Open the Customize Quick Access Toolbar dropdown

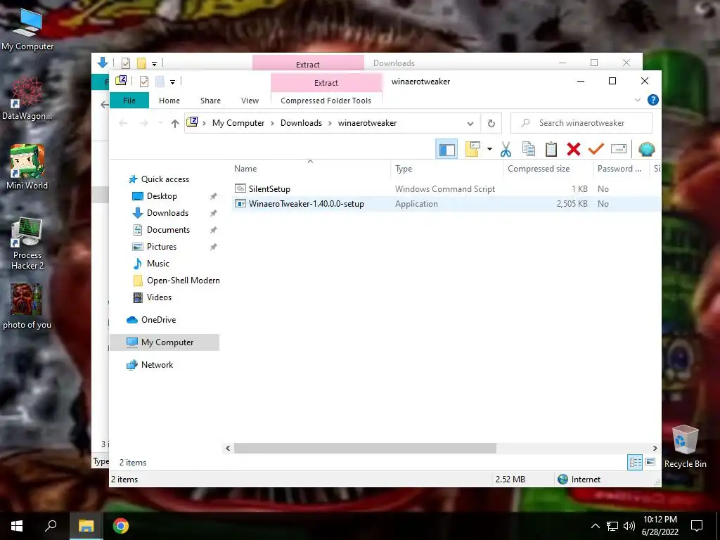click(173, 82)
